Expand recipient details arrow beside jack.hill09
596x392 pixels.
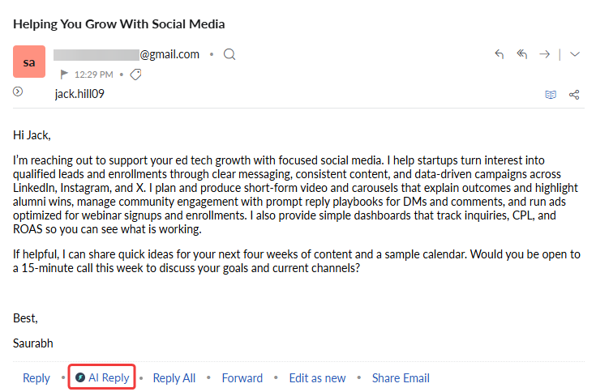point(18,92)
